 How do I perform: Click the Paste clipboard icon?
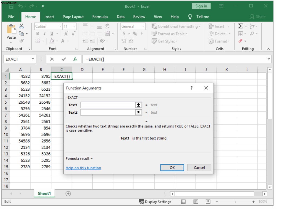click(11, 29)
